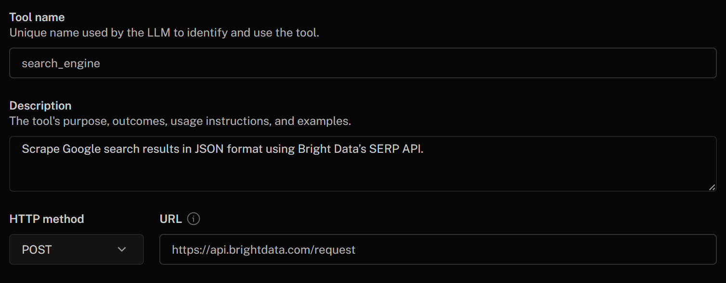Click the tool's purpose helper text
Screen dimensions: 726x283
[178, 121]
